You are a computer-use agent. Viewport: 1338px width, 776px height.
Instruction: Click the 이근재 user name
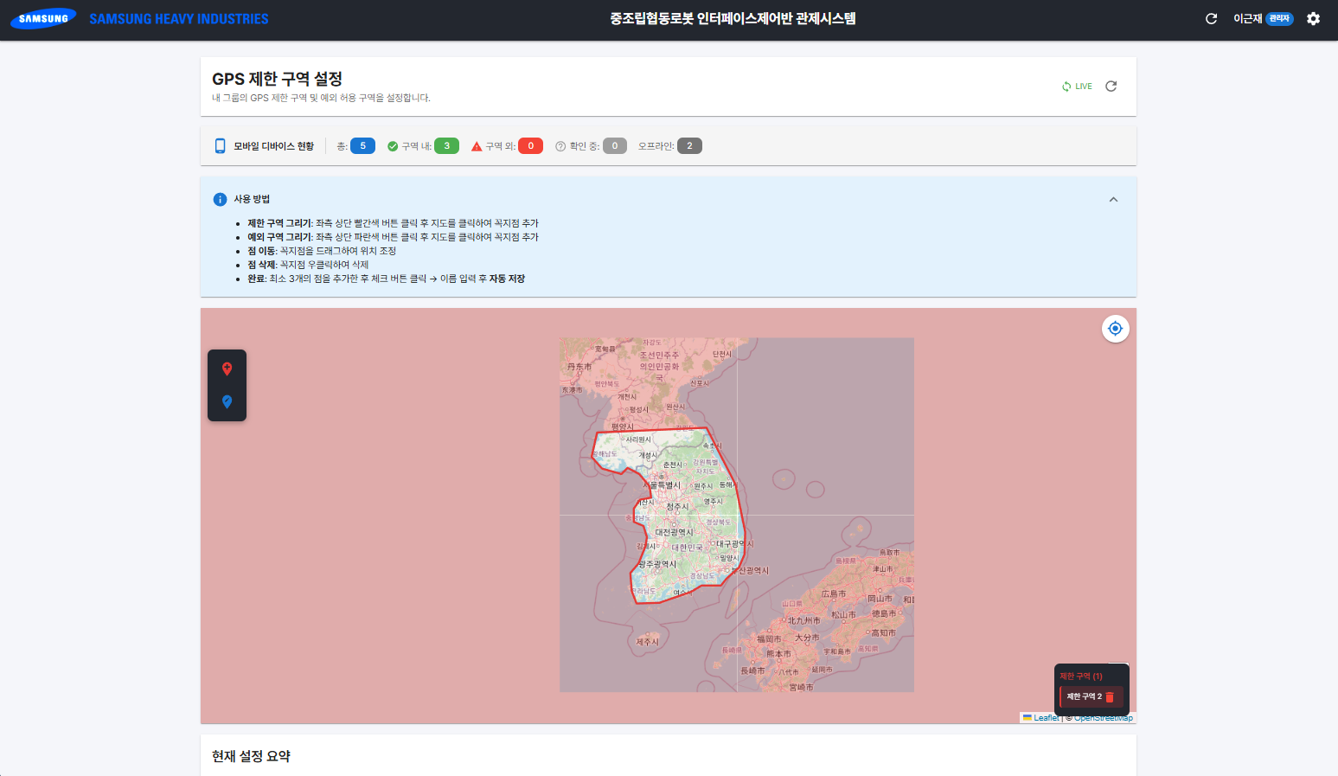(1247, 19)
